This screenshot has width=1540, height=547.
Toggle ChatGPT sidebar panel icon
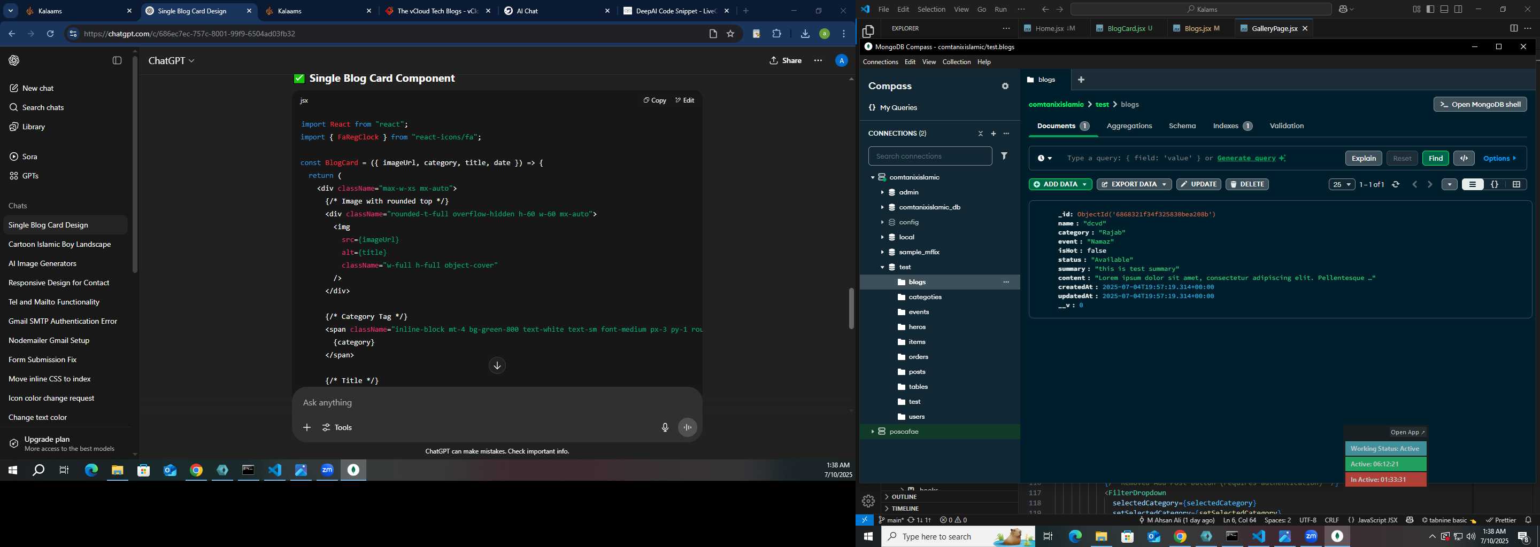[x=117, y=60]
